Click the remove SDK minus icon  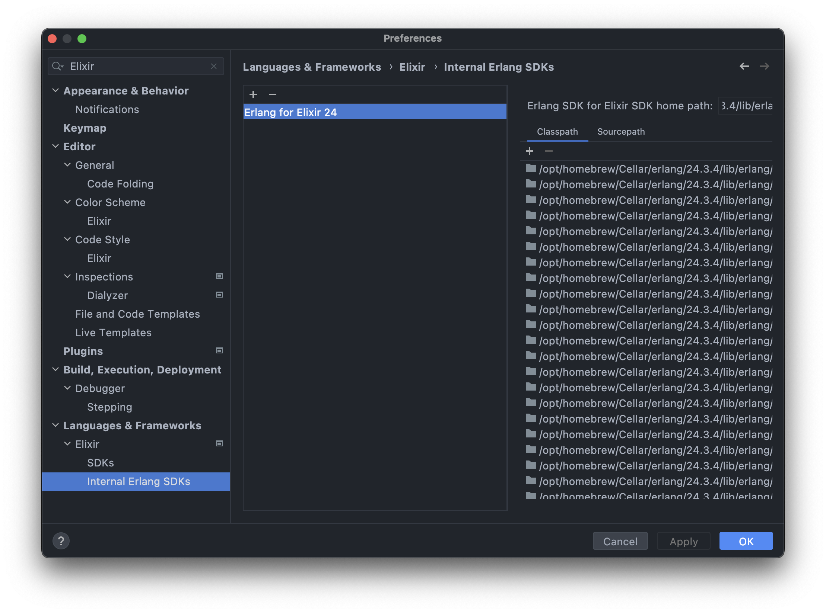[x=272, y=95]
